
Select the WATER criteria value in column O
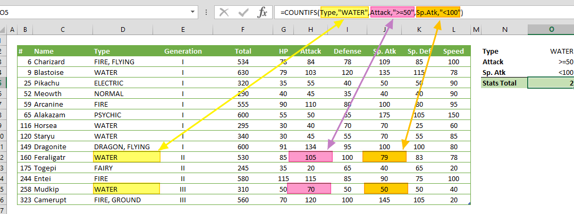(551, 51)
